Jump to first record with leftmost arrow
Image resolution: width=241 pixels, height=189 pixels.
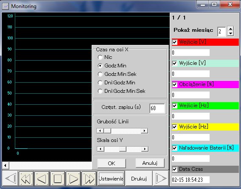(10, 178)
